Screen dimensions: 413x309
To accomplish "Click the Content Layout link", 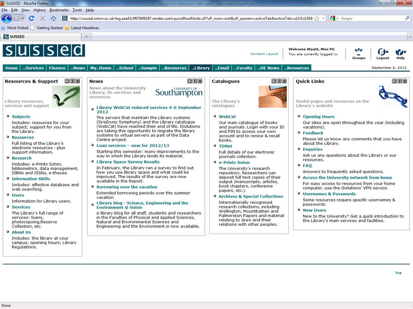I will pyautogui.click(x=264, y=54).
